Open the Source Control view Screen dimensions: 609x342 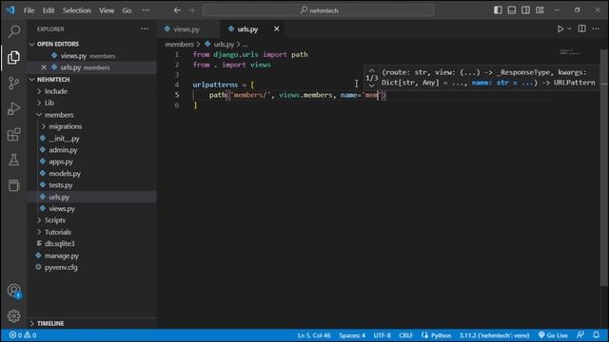coord(14,83)
